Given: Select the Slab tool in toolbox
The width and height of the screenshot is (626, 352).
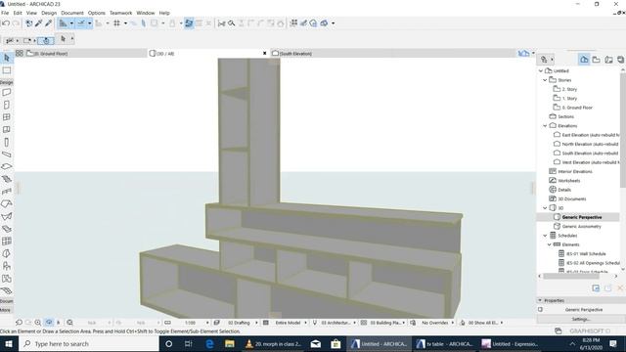Looking at the screenshot, I should point(7,167).
